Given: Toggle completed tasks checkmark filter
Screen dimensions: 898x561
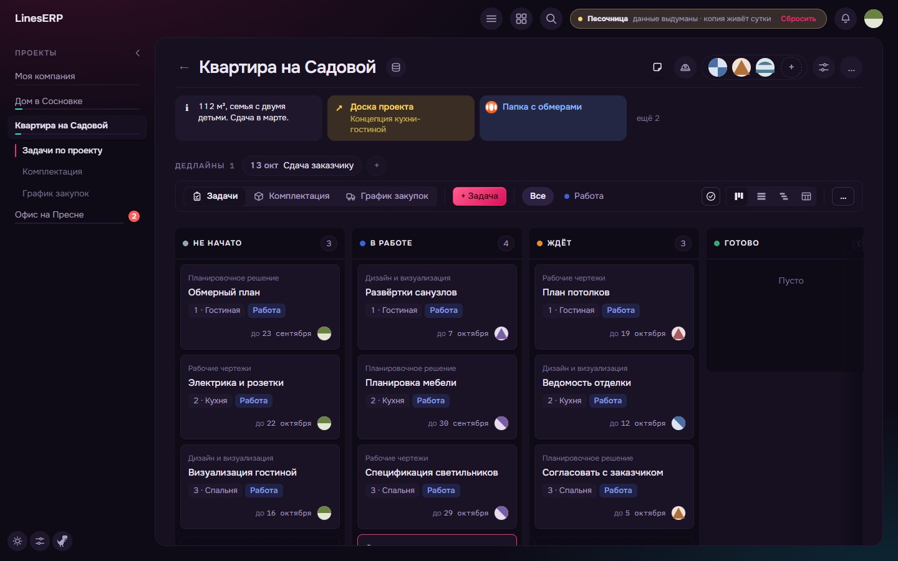Looking at the screenshot, I should [711, 196].
